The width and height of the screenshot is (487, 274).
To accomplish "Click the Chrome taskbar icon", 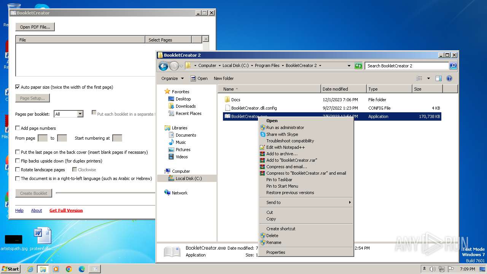I will click(x=69, y=269).
